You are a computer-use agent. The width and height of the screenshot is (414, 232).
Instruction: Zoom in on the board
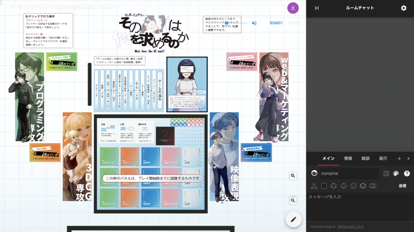tap(293, 176)
